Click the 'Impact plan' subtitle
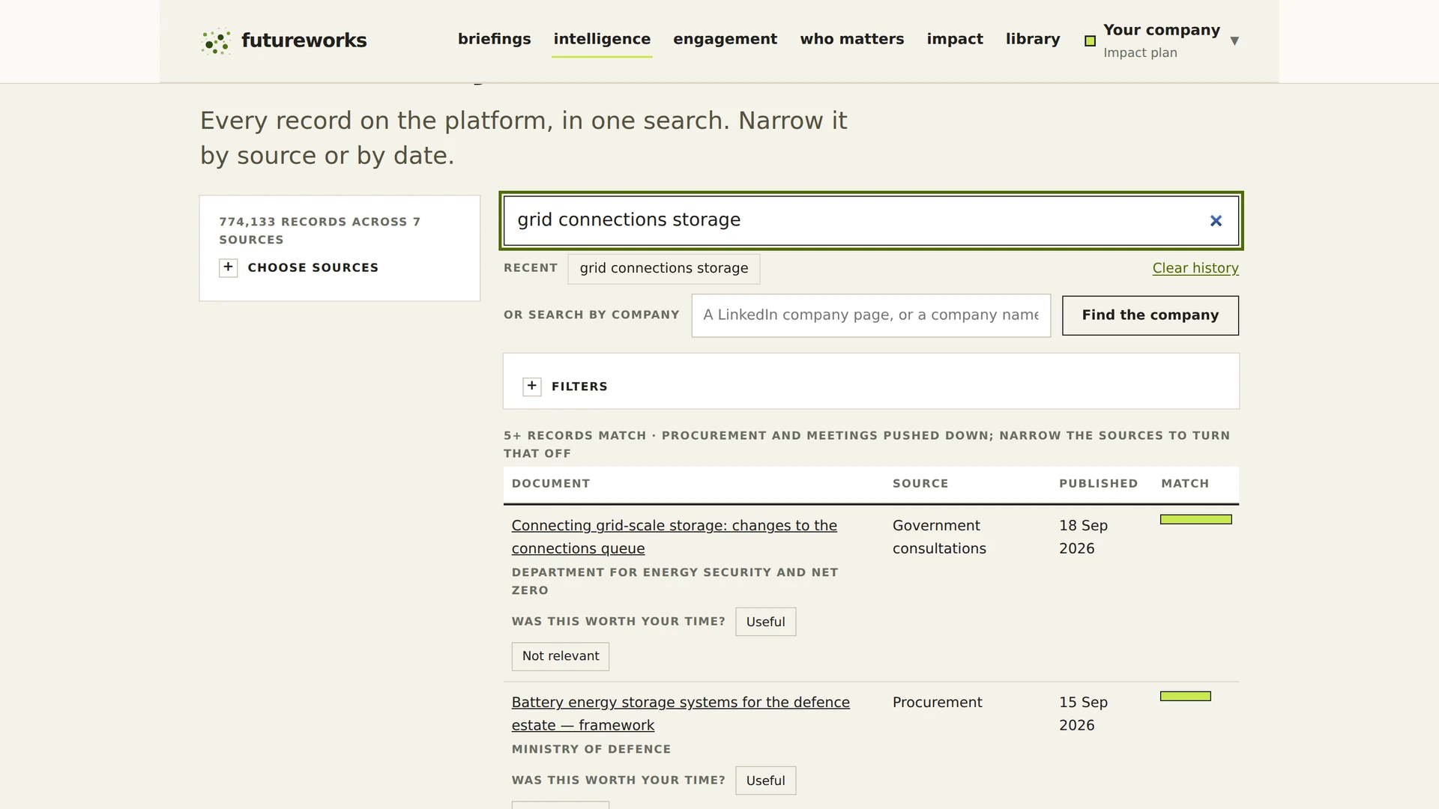Image resolution: width=1439 pixels, height=809 pixels. pyautogui.click(x=1140, y=53)
